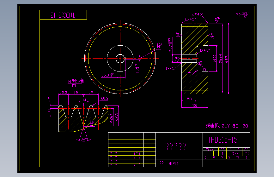274x177 pixels.
Task: Select the R5 fillet callout
Action: pos(189,73)
